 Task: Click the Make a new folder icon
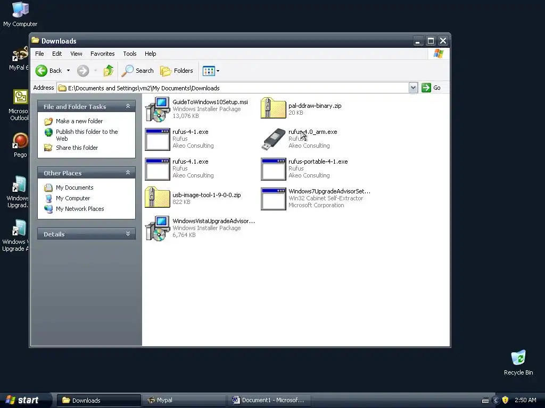click(48, 122)
